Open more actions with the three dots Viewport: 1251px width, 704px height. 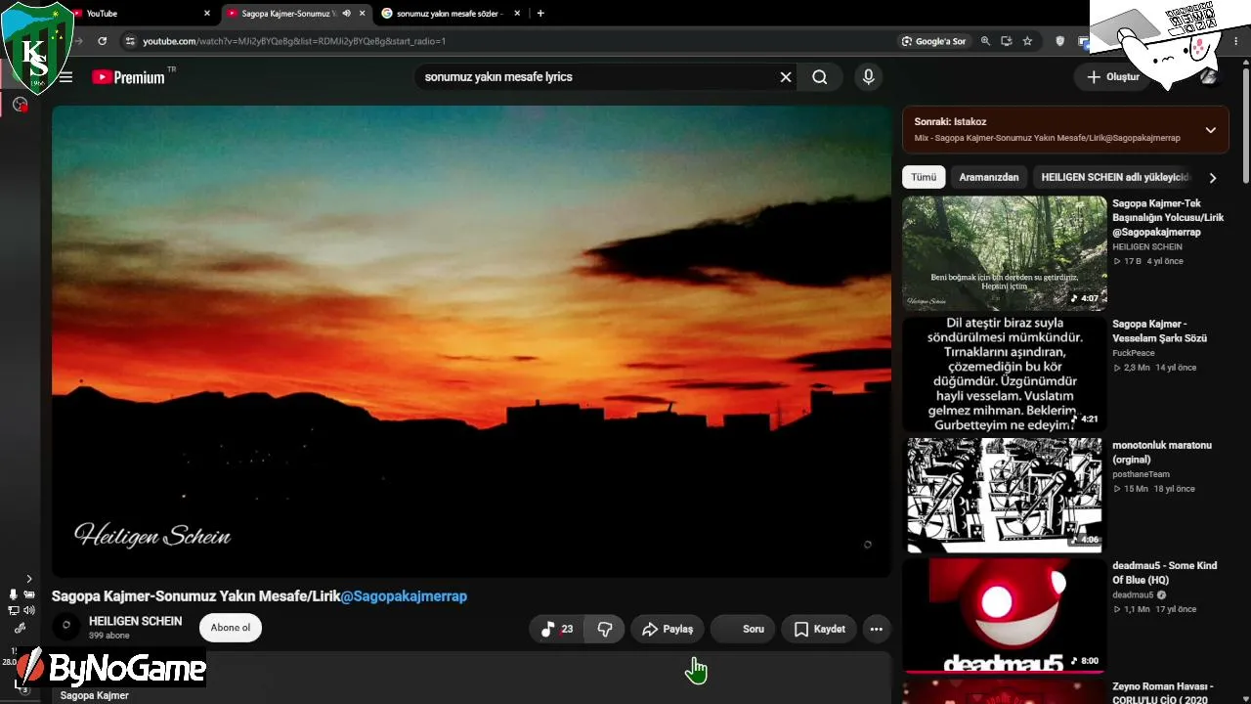[x=877, y=629]
